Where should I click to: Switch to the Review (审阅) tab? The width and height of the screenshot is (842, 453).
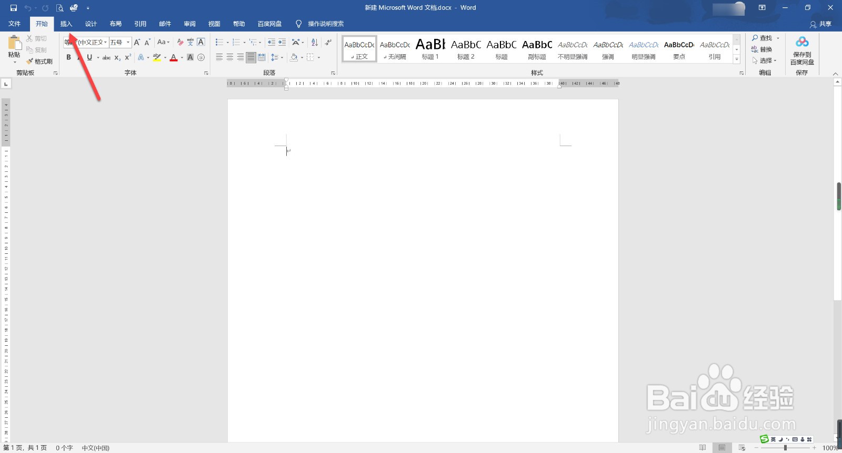point(190,24)
